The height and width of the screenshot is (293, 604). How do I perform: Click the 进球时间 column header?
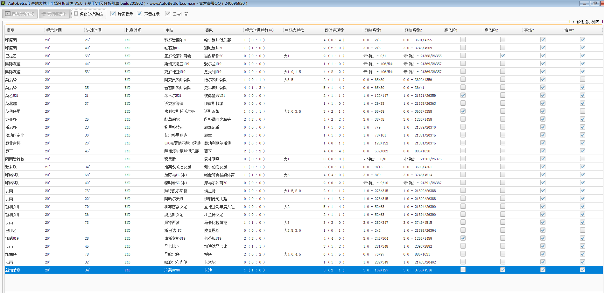pos(94,30)
